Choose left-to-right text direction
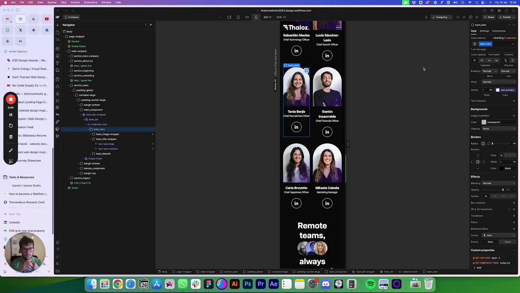 (x=506, y=60)
